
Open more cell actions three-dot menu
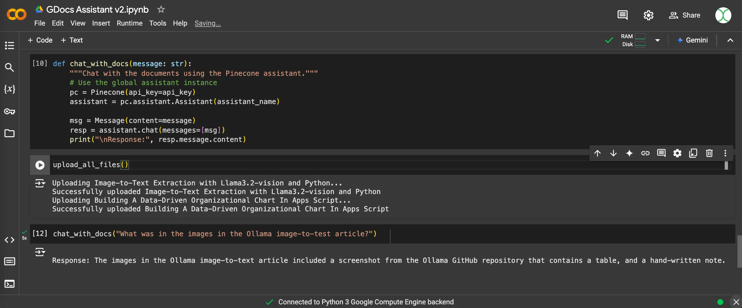pos(725,153)
